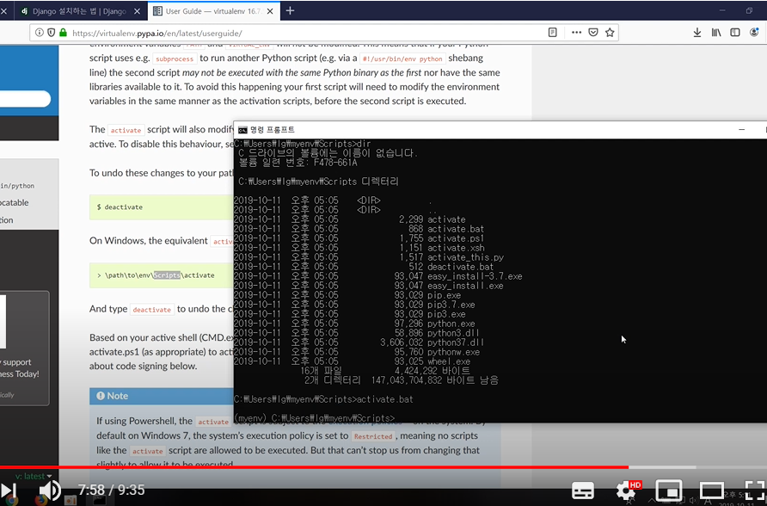Click 'python37.dll' file entry

coord(456,342)
